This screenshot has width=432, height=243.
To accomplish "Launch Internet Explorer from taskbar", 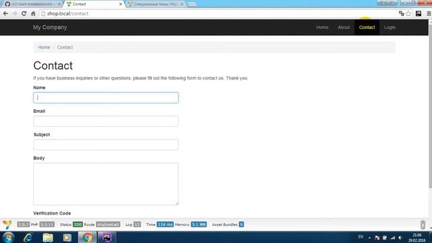I will pyautogui.click(x=28, y=237).
